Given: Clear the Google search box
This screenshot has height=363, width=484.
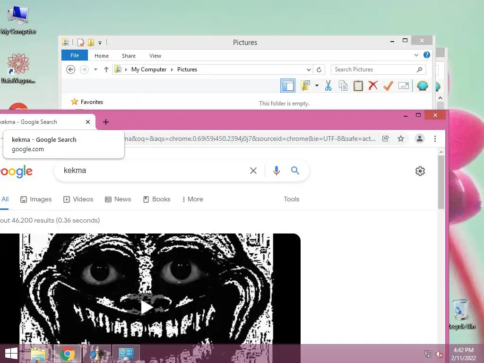Looking at the screenshot, I should [253, 170].
